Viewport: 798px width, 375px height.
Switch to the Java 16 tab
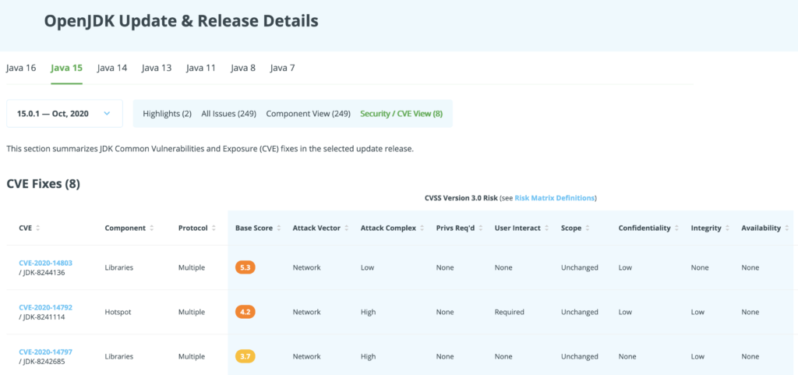tap(21, 68)
